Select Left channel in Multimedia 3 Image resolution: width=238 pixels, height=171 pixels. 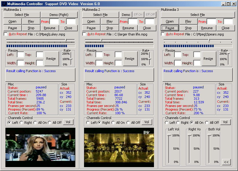click(x=167, y=123)
